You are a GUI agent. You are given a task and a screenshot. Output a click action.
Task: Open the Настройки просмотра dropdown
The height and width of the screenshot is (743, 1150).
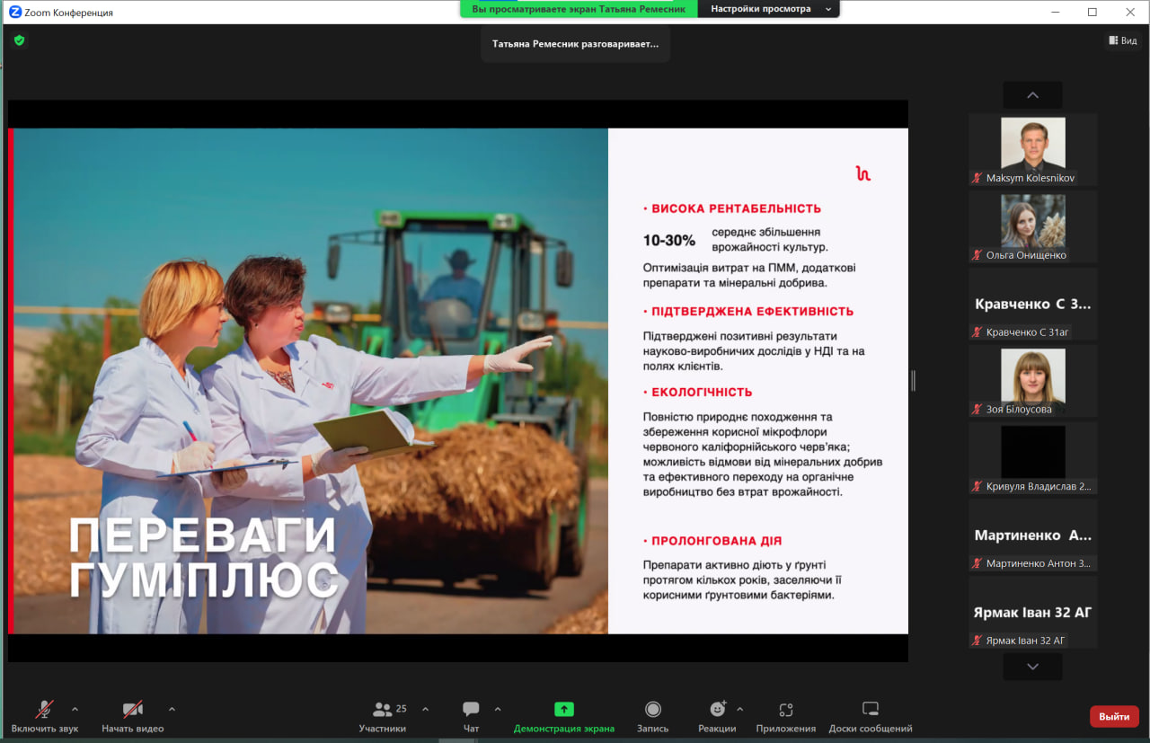[x=768, y=9]
